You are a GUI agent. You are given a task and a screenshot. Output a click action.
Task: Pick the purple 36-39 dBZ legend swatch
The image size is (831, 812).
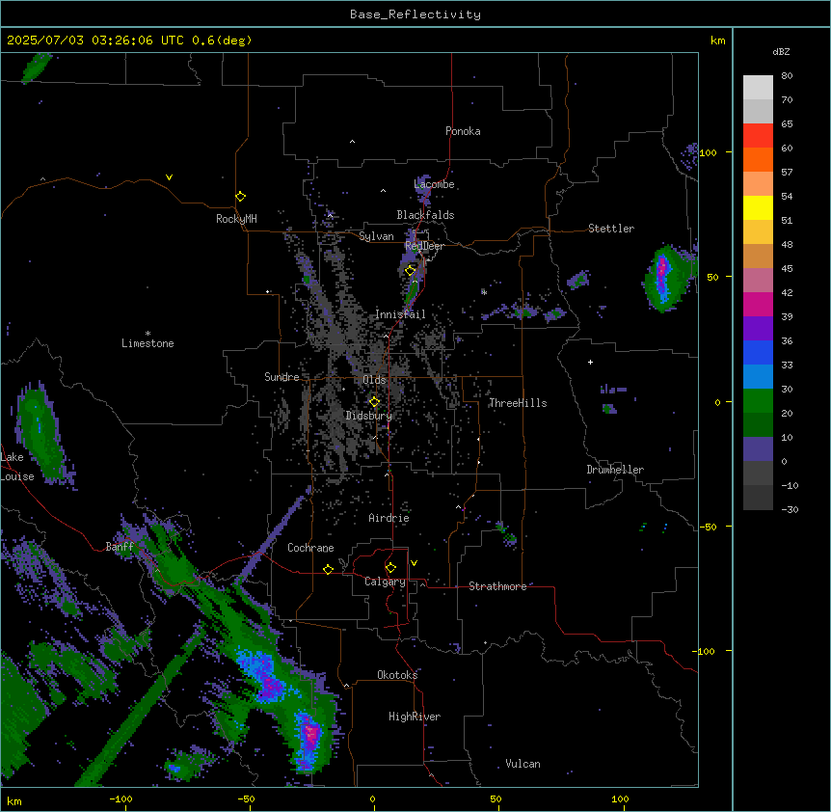[758, 329]
